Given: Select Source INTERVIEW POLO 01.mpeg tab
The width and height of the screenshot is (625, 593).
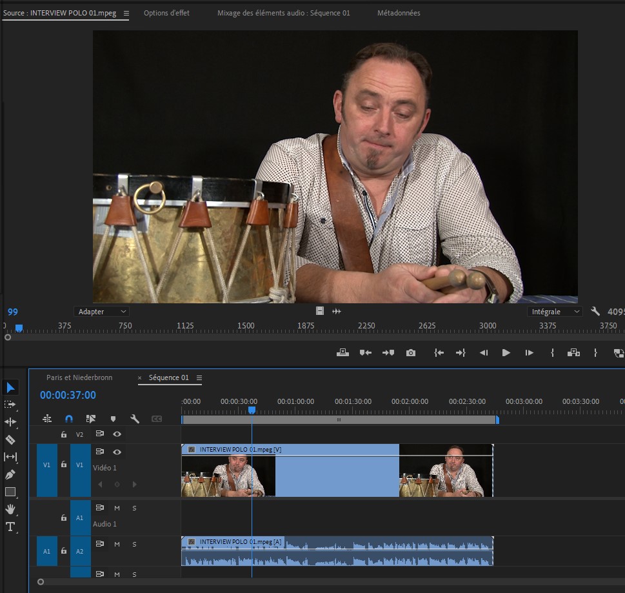Looking at the screenshot, I should (60, 13).
